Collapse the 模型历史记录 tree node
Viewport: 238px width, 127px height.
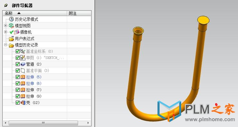5,45
